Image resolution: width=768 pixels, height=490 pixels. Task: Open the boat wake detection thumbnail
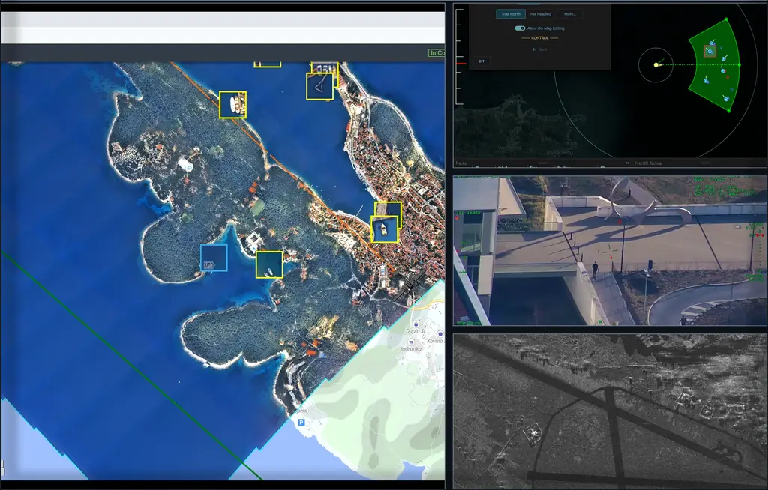coord(319,87)
